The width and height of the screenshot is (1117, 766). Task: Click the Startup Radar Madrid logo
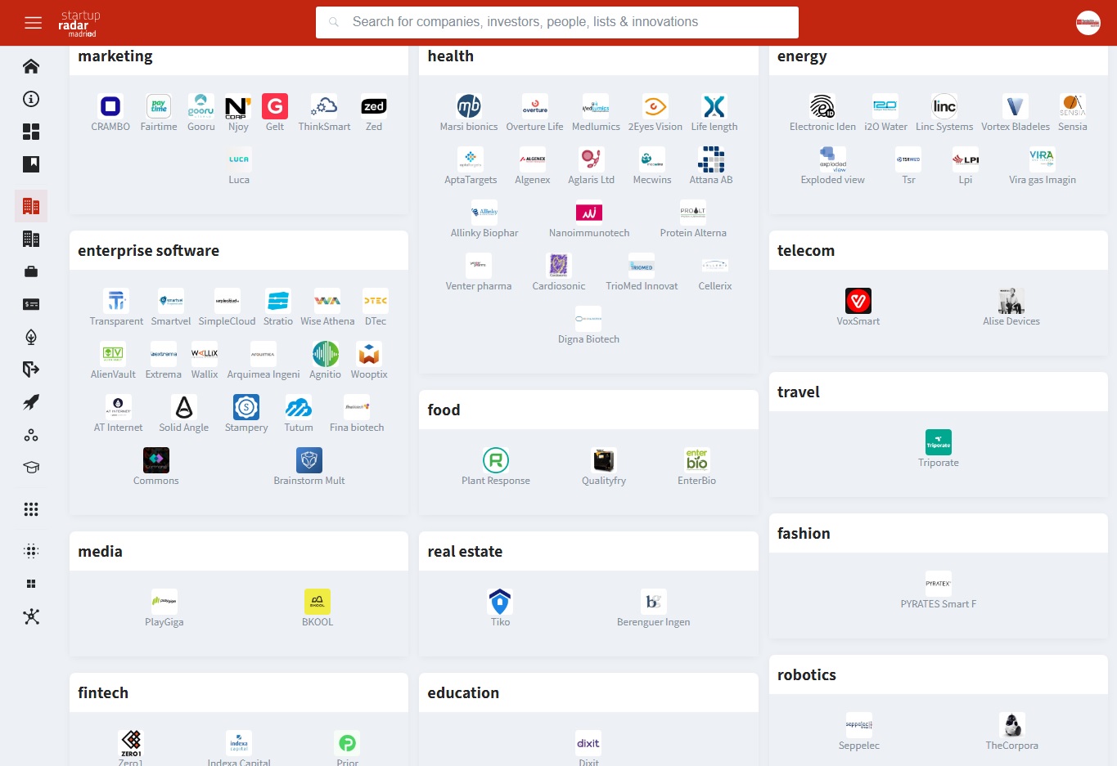[79, 24]
